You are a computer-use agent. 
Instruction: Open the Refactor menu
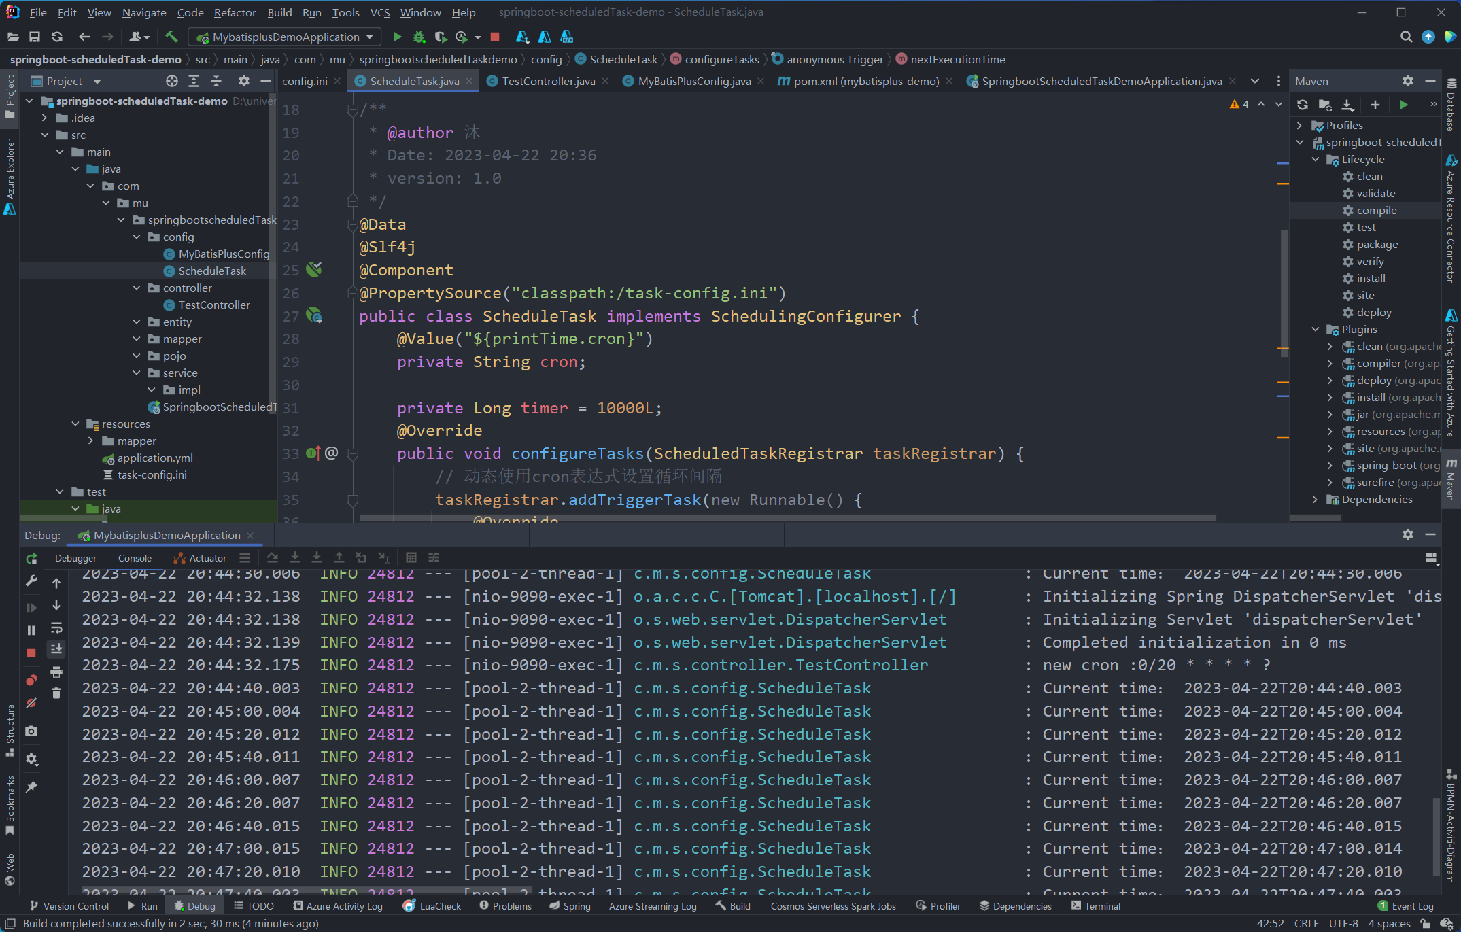tap(235, 12)
